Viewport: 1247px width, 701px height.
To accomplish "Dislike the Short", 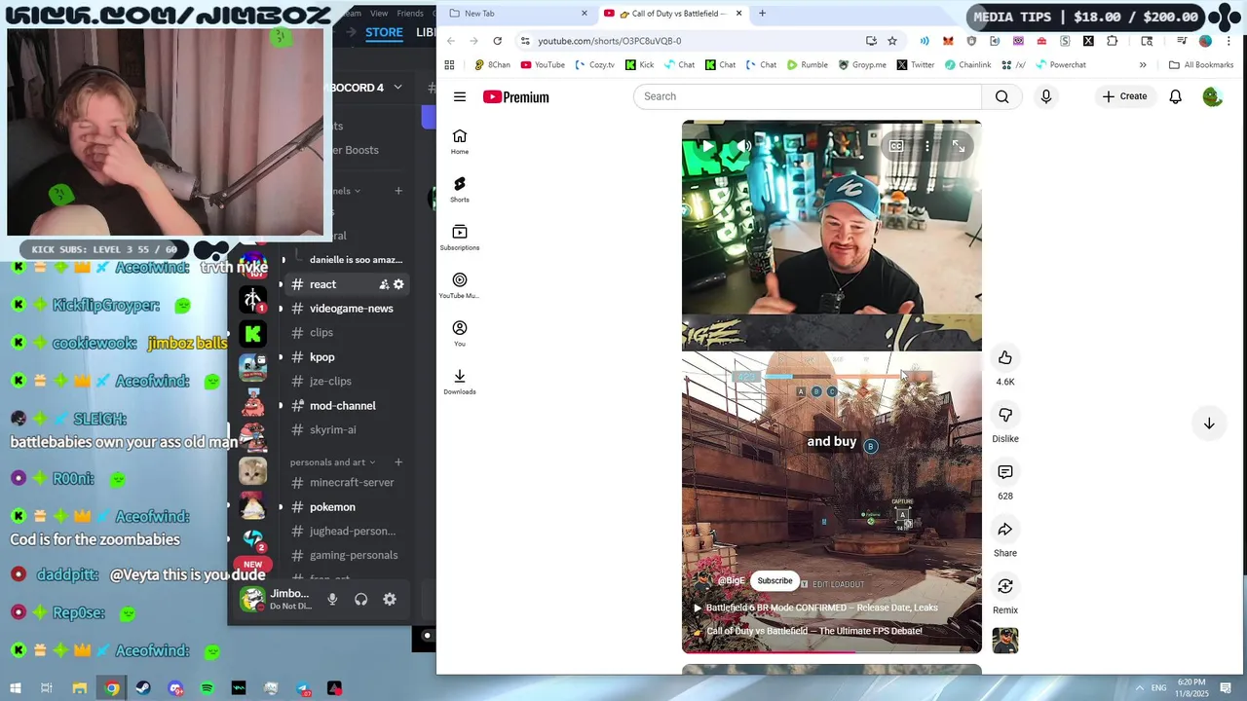I will 1005,415.
